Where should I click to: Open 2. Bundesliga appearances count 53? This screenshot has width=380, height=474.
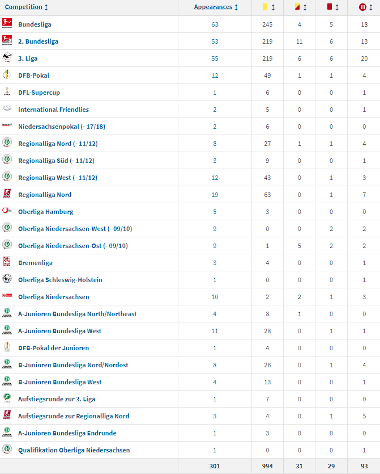click(x=215, y=41)
